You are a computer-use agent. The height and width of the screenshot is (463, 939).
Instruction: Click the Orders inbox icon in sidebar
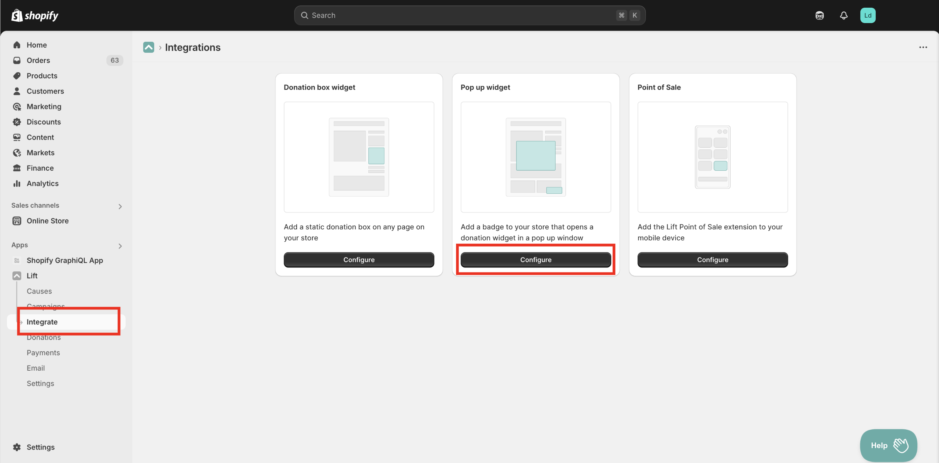(x=17, y=60)
